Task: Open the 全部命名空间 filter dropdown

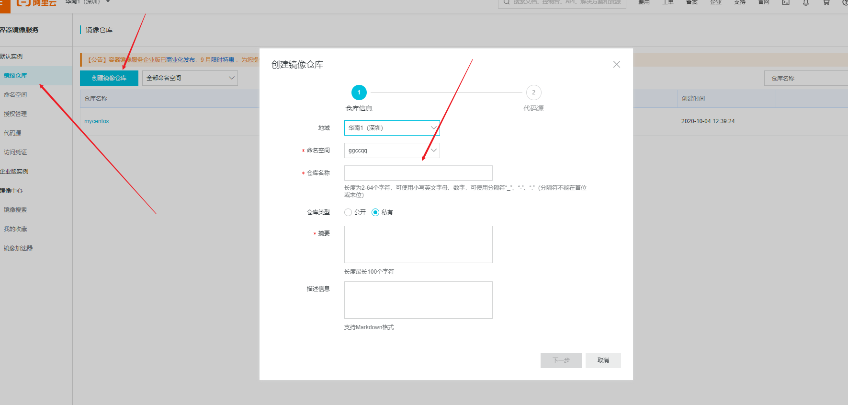Action: click(190, 78)
